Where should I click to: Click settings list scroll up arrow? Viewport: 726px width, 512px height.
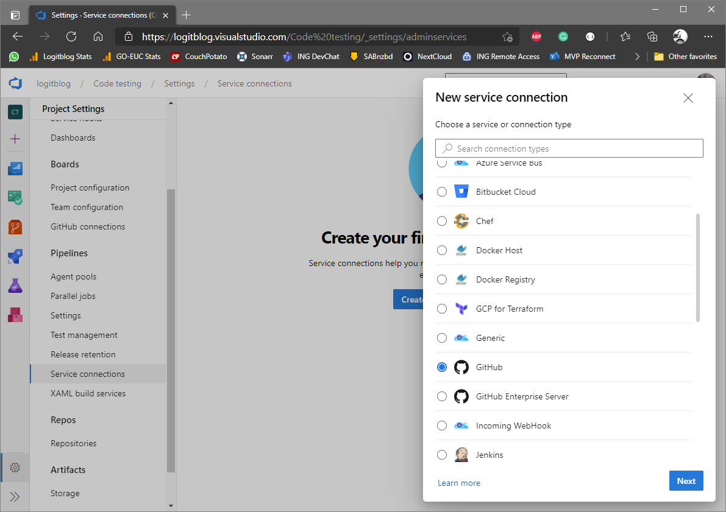pos(171,103)
